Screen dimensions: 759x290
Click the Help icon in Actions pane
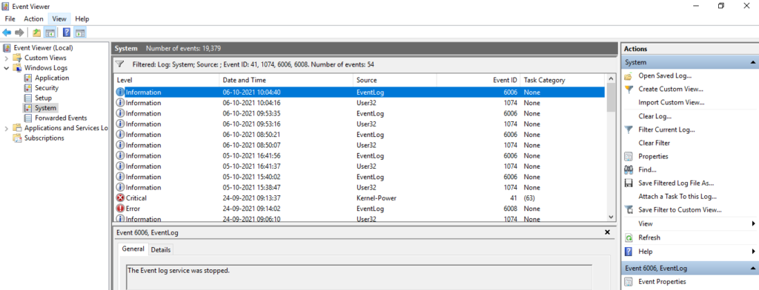point(629,252)
